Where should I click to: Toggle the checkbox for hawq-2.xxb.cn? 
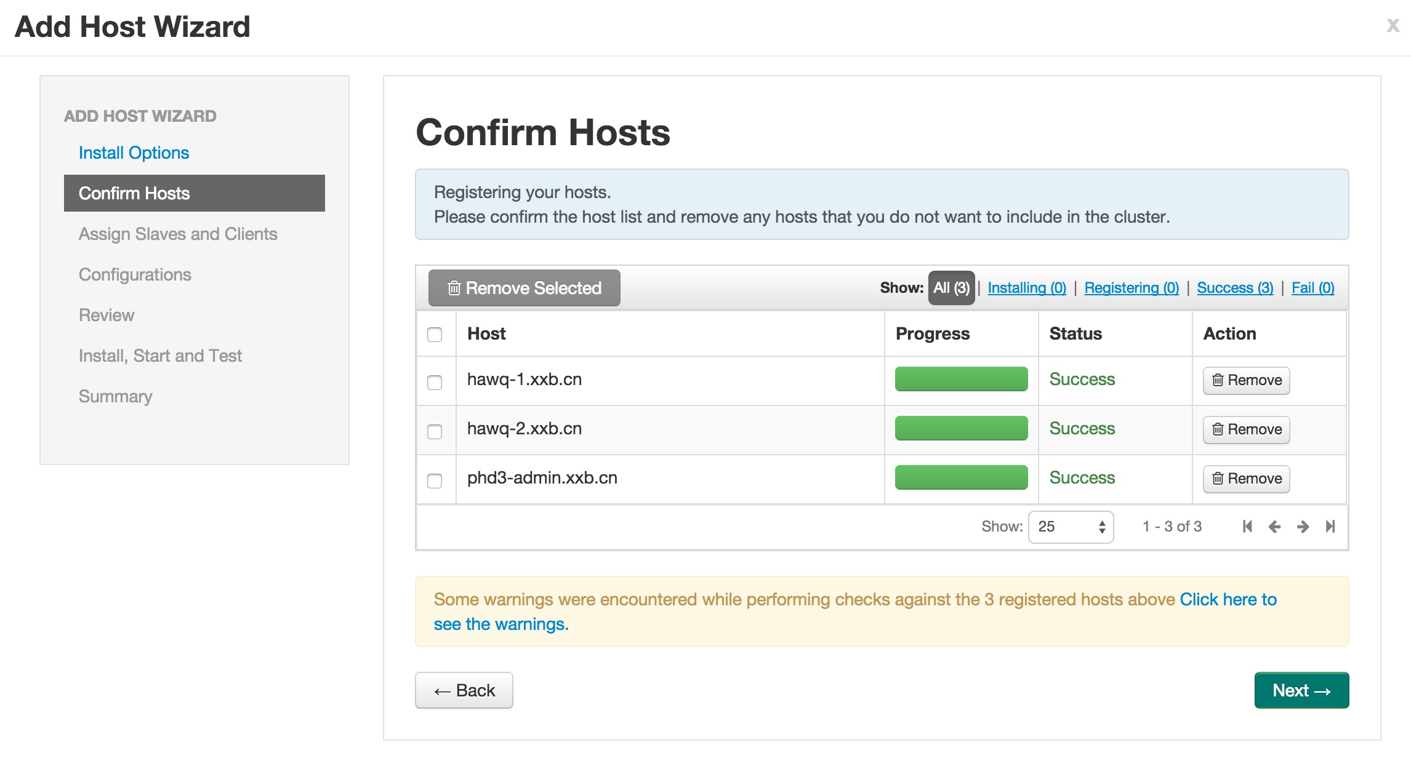[x=434, y=430]
